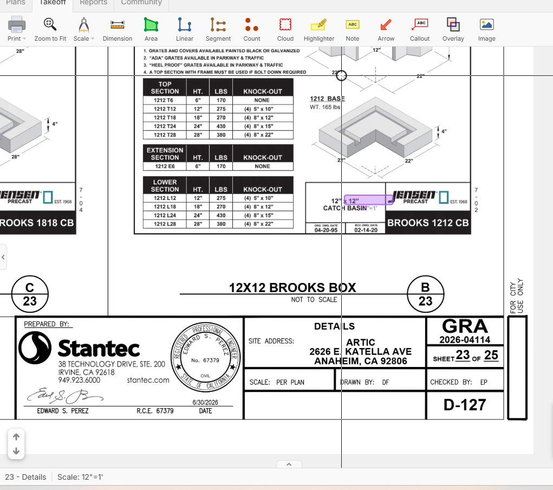Pick the Linear takeoff tool
553x490 pixels.
(x=185, y=25)
